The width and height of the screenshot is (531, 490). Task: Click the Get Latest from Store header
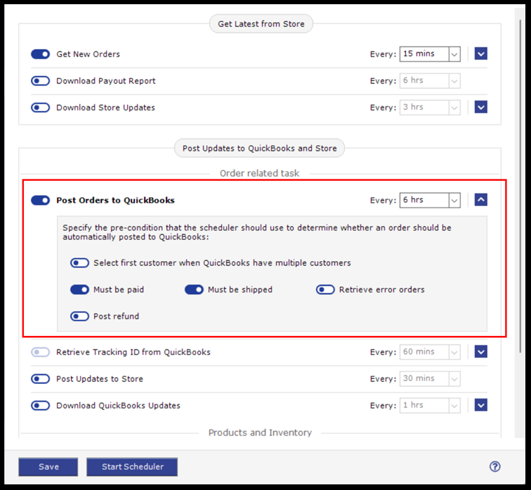point(261,24)
